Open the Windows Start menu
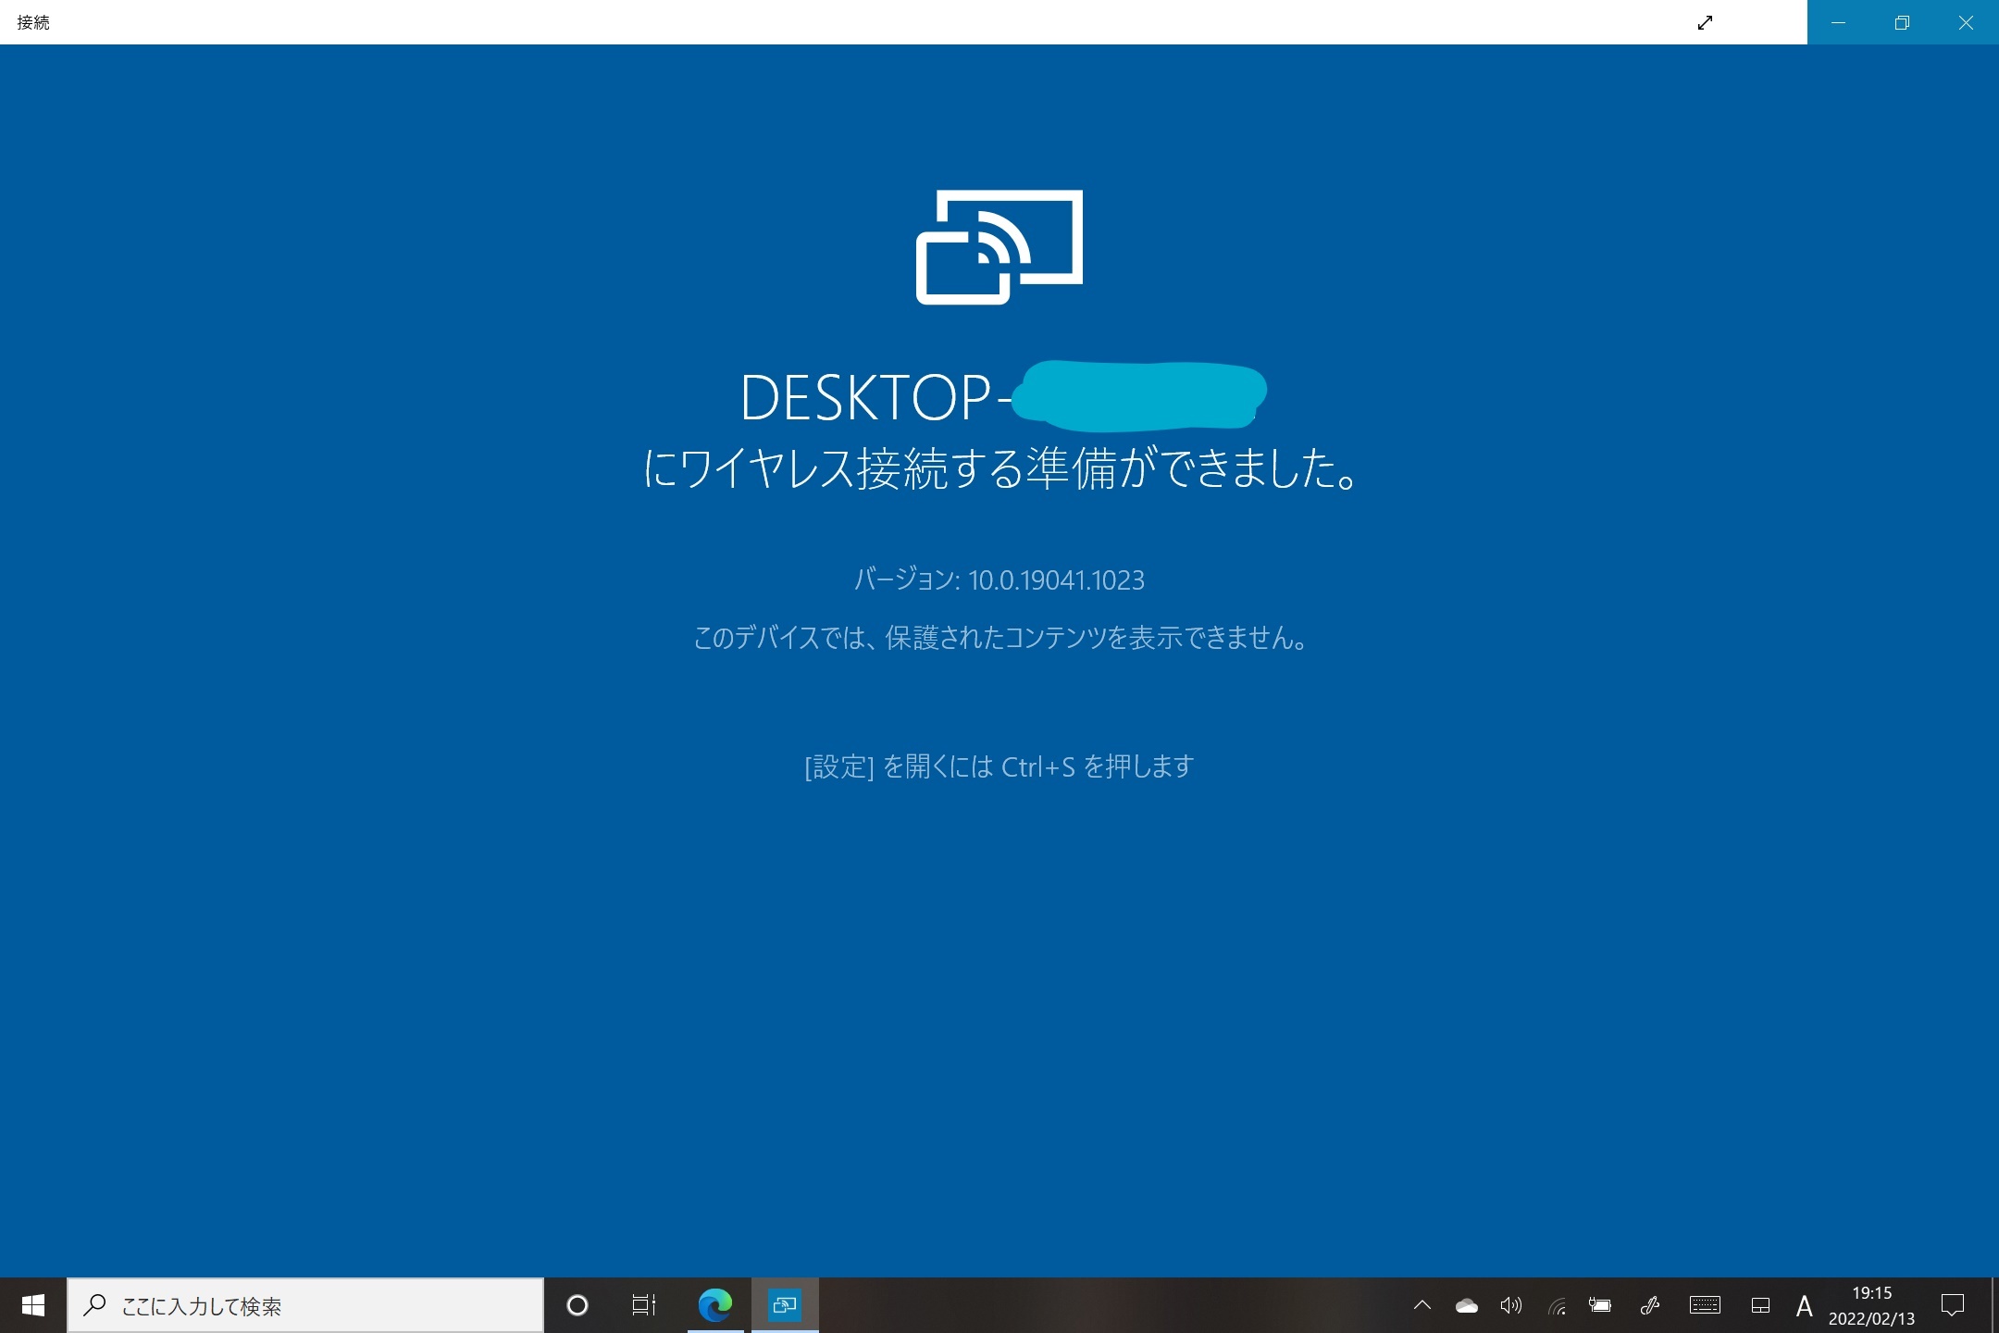 [x=33, y=1305]
